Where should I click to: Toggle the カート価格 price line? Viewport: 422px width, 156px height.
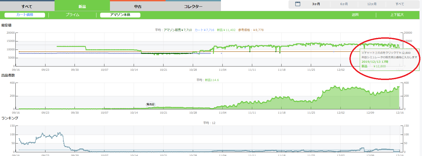tap(25, 15)
